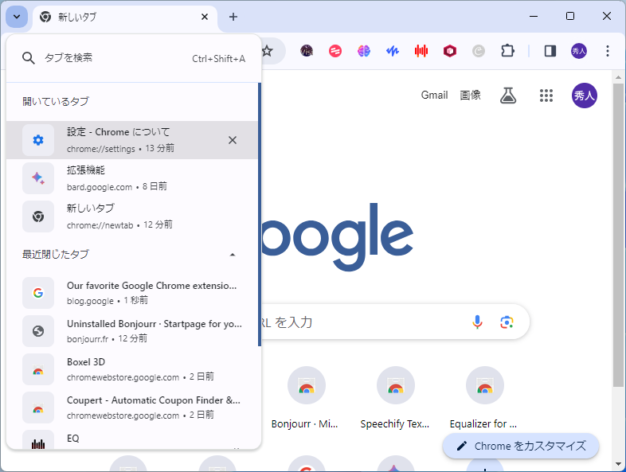Click scrollbar up arrow on page
The height and width of the screenshot is (472, 626).
click(x=618, y=77)
